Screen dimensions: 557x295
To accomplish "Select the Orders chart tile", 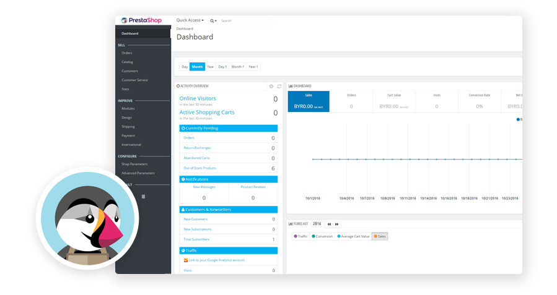I will click(351, 101).
